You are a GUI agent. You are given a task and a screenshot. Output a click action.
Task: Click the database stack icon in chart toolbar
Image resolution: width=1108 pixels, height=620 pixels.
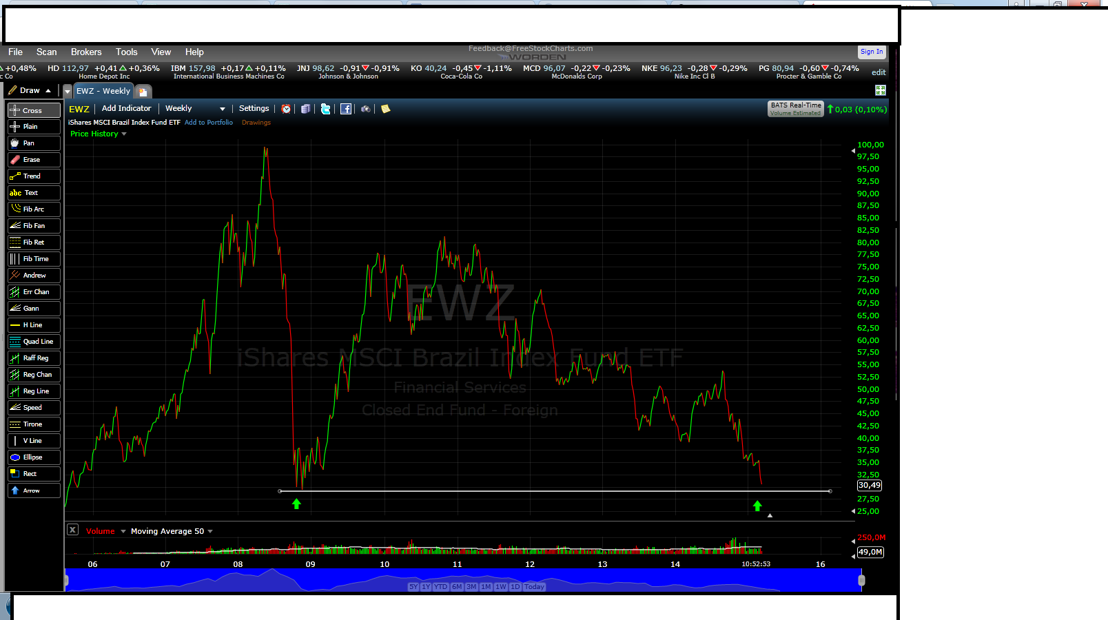306,109
